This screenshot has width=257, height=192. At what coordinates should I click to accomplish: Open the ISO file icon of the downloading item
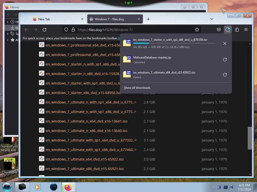127,43
